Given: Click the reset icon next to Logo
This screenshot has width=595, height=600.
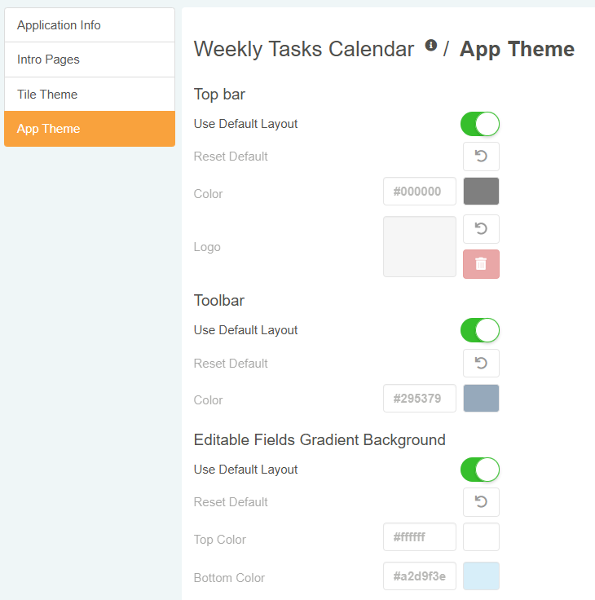Looking at the screenshot, I should pos(481,229).
